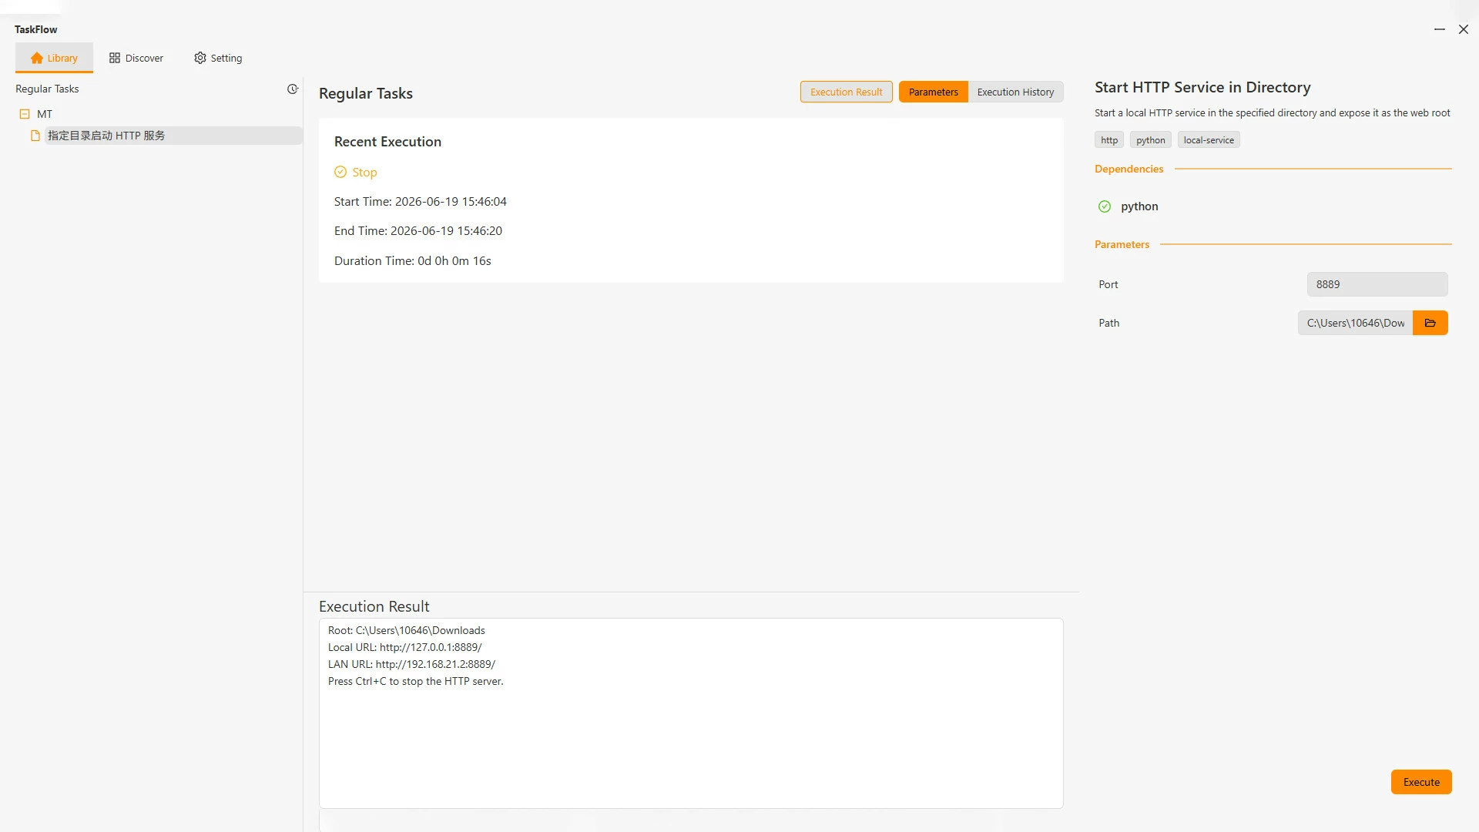Click the local-service tag
This screenshot has height=832, width=1479.
point(1209,140)
